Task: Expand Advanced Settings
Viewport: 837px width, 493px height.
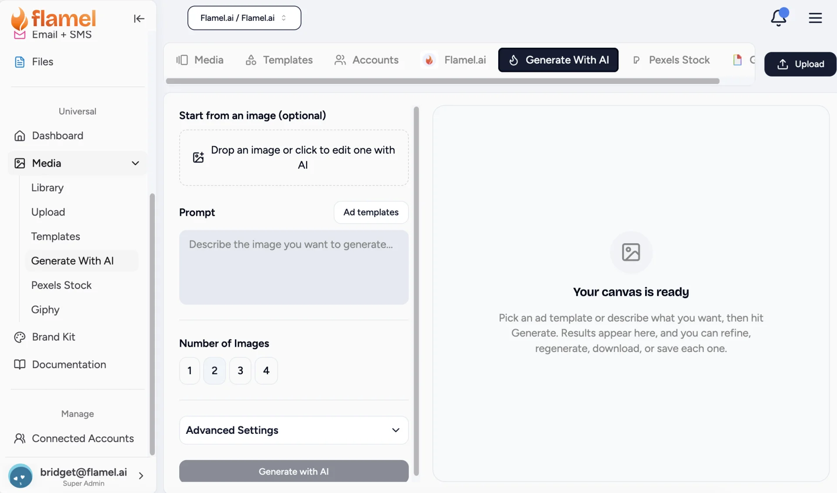Action: coord(294,430)
